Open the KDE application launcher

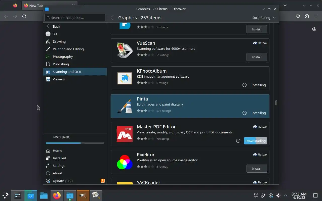point(6,195)
